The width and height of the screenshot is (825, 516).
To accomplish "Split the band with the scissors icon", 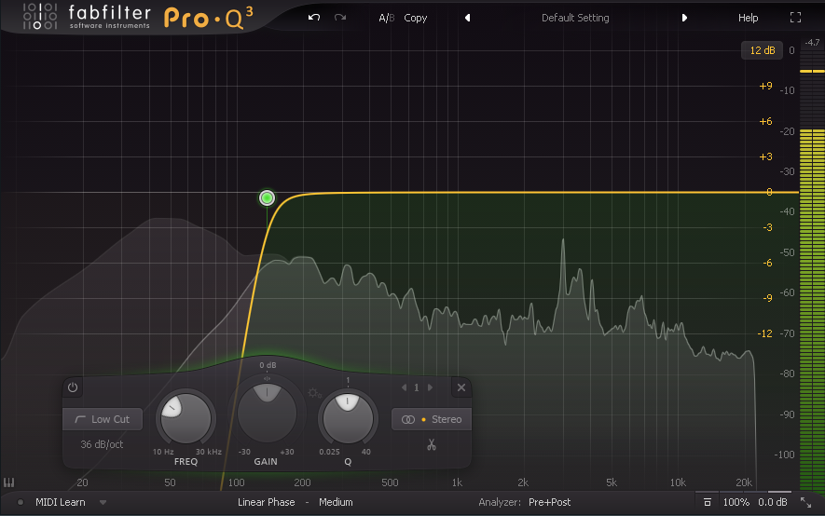I will point(432,445).
